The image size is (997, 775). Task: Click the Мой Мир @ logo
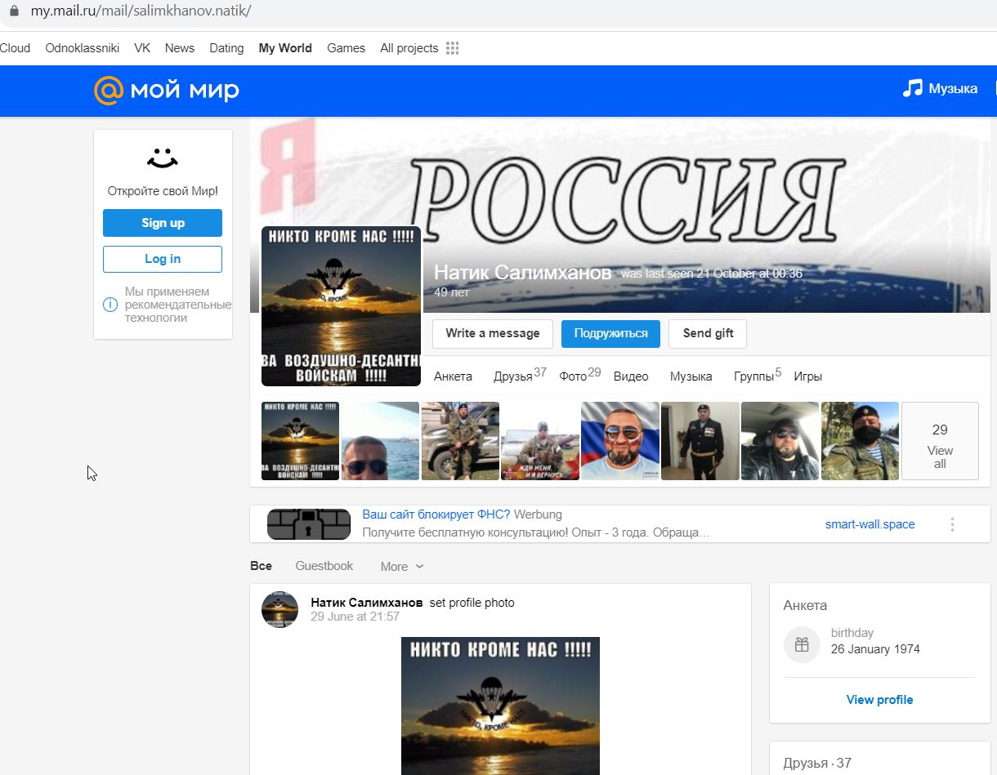pyautogui.click(x=167, y=90)
